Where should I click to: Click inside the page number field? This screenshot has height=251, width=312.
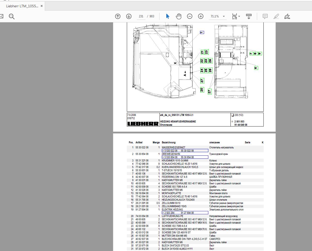click(x=141, y=16)
